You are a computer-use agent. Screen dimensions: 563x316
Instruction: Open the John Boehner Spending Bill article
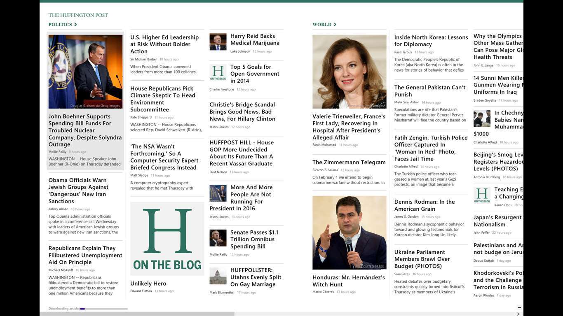[x=85, y=130]
